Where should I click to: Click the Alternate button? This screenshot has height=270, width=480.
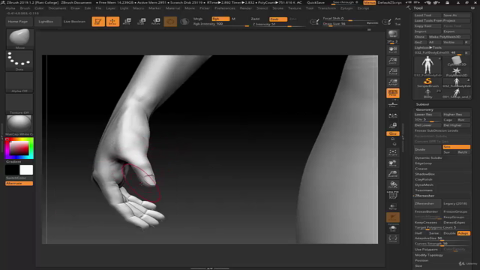19,183
